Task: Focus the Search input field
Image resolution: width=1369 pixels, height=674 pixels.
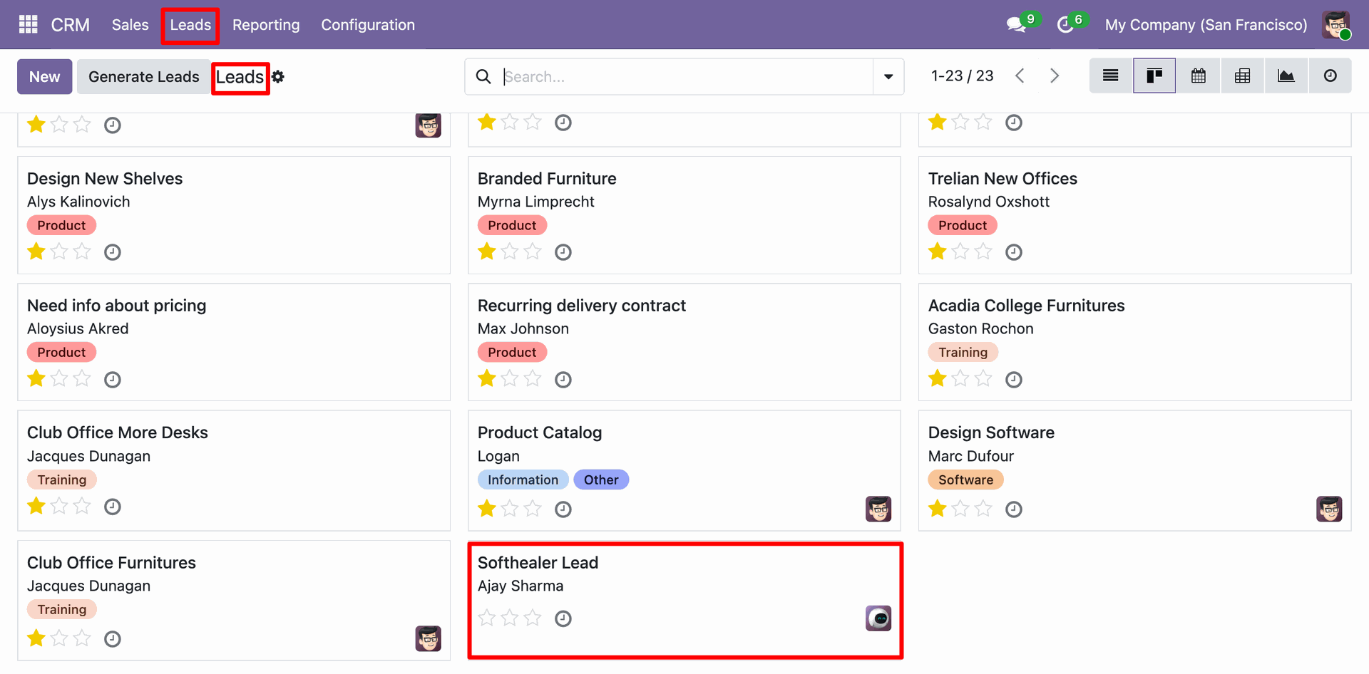Action: click(x=686, y=77)
